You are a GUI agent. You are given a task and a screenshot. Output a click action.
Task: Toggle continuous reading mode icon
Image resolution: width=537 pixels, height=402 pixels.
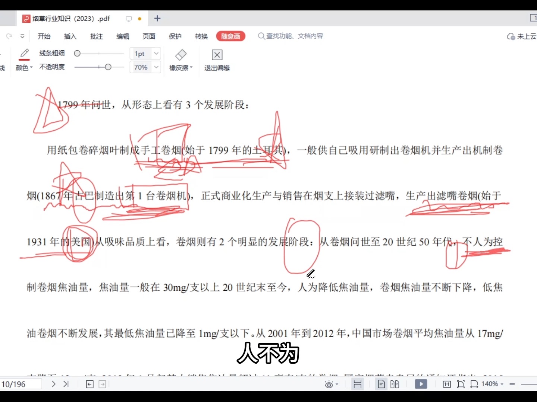pyautogui.click(x=357, y=384)
